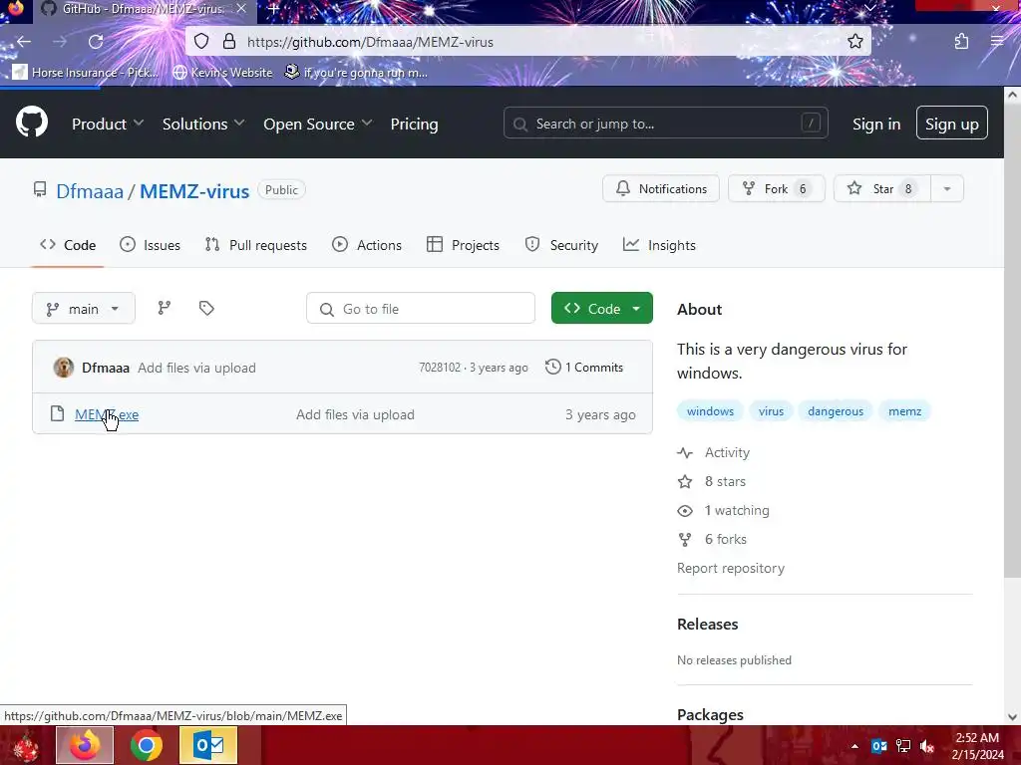The height and width of the screenshot is (765, 1021).
Task: Close the GitHub MEMZ-virus tab
Action: [241, 9]
